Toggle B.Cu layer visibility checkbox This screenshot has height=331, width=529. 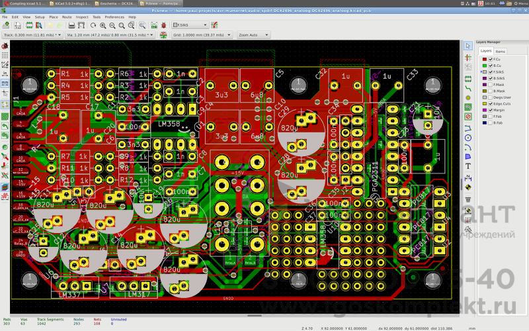point(491,66)
